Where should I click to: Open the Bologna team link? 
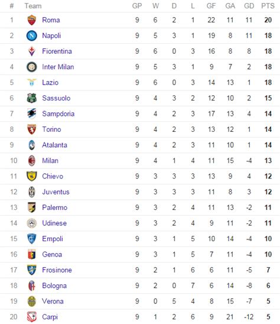(54, 286)
